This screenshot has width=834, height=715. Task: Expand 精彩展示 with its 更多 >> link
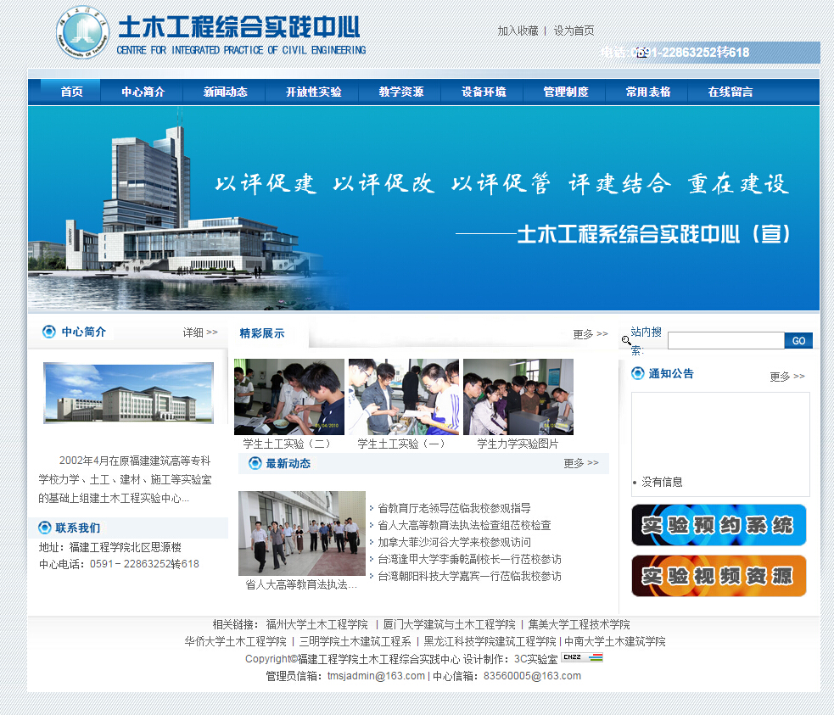click(590, 334)
